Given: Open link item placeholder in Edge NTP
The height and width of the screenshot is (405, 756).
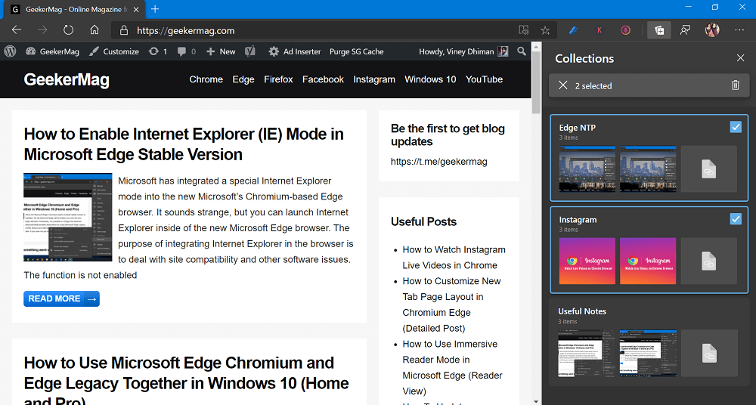Looking at the screenshot, I should (x=709, y=168).
